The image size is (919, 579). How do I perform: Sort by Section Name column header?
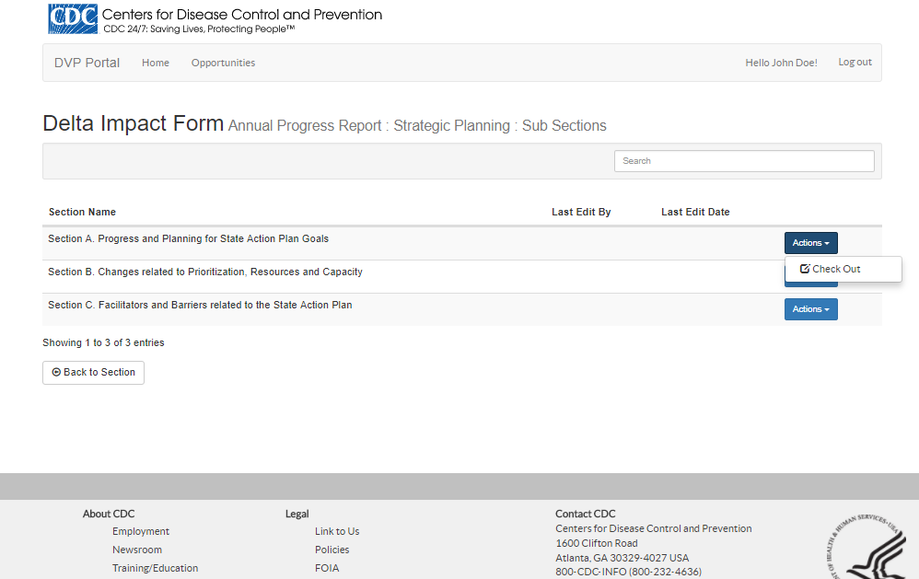[x=82, y=212]
